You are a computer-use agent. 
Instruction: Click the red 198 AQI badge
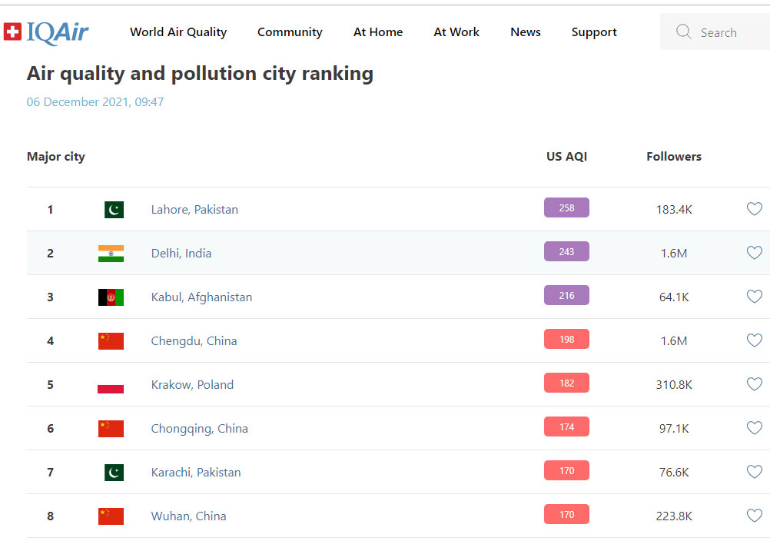pos(566,339)
